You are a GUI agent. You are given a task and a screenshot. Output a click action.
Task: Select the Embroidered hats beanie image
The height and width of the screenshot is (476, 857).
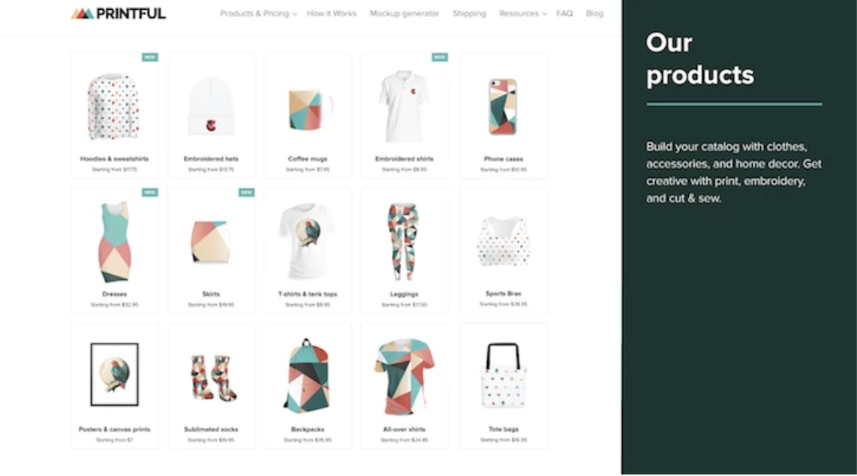[211, 107]
